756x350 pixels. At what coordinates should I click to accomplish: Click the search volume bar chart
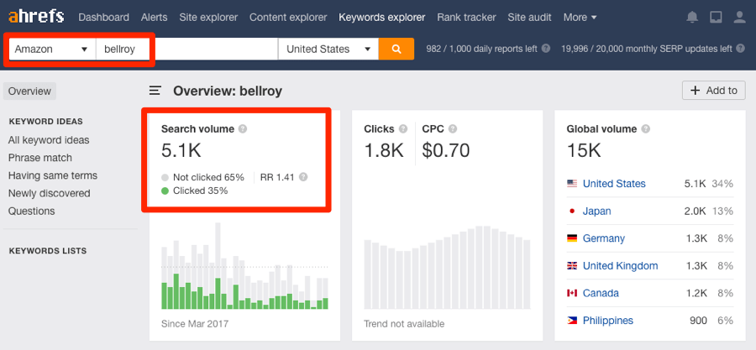pyautogui.click(x=244, y=265)
